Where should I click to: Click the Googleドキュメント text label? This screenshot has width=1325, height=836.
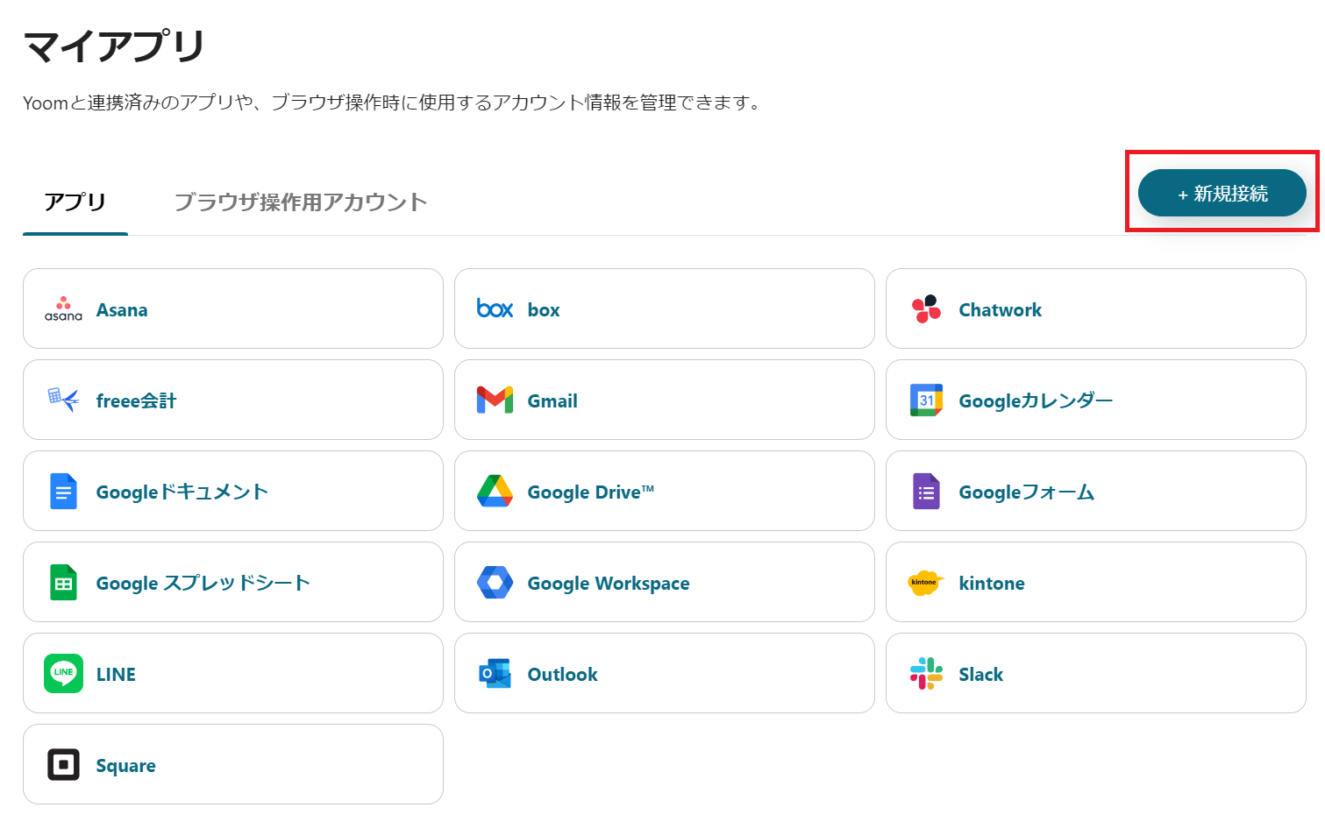coord(182,492)
